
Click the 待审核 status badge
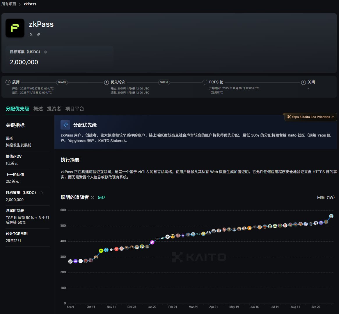pyautogui.click(x=62, y=82)
